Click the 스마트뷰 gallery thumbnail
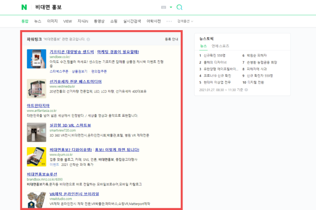 tap(37, 132)
